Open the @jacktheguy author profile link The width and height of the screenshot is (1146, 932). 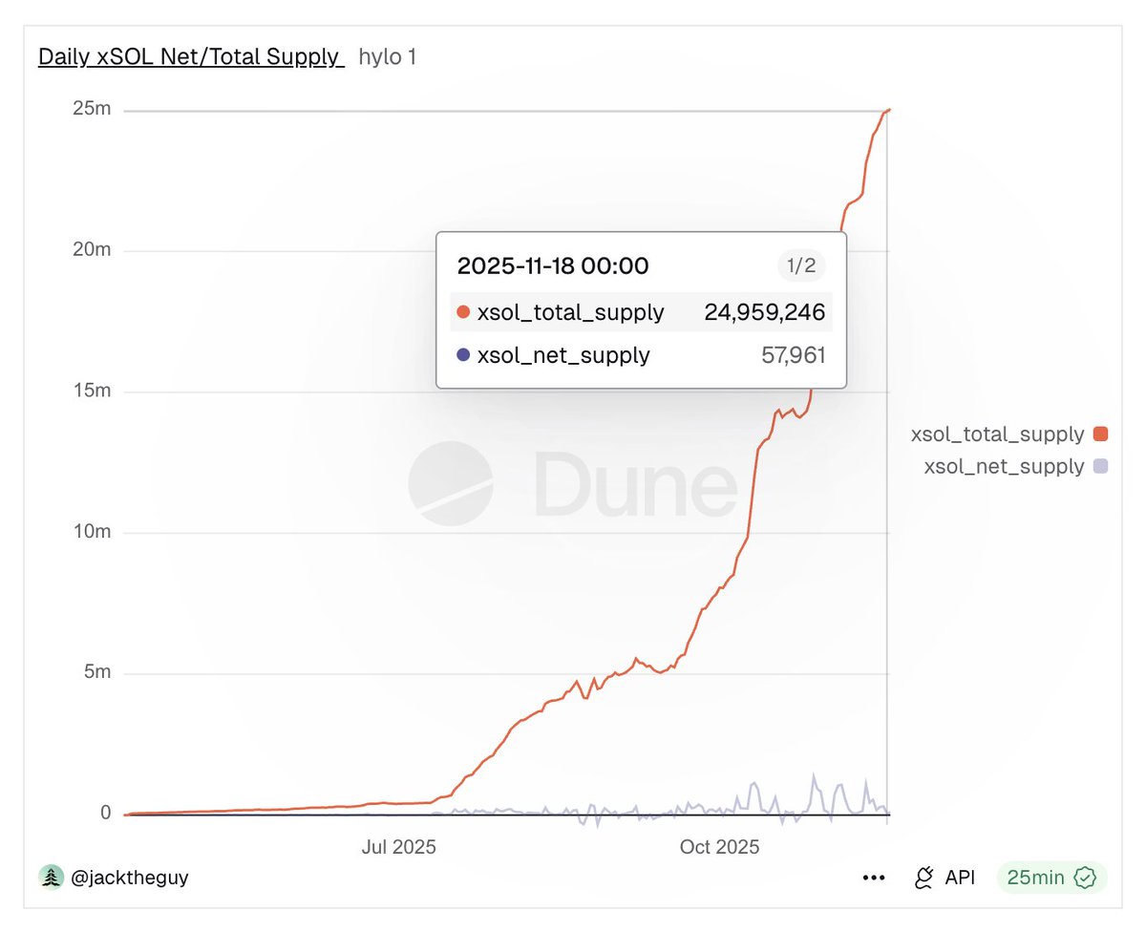[130, 877]
